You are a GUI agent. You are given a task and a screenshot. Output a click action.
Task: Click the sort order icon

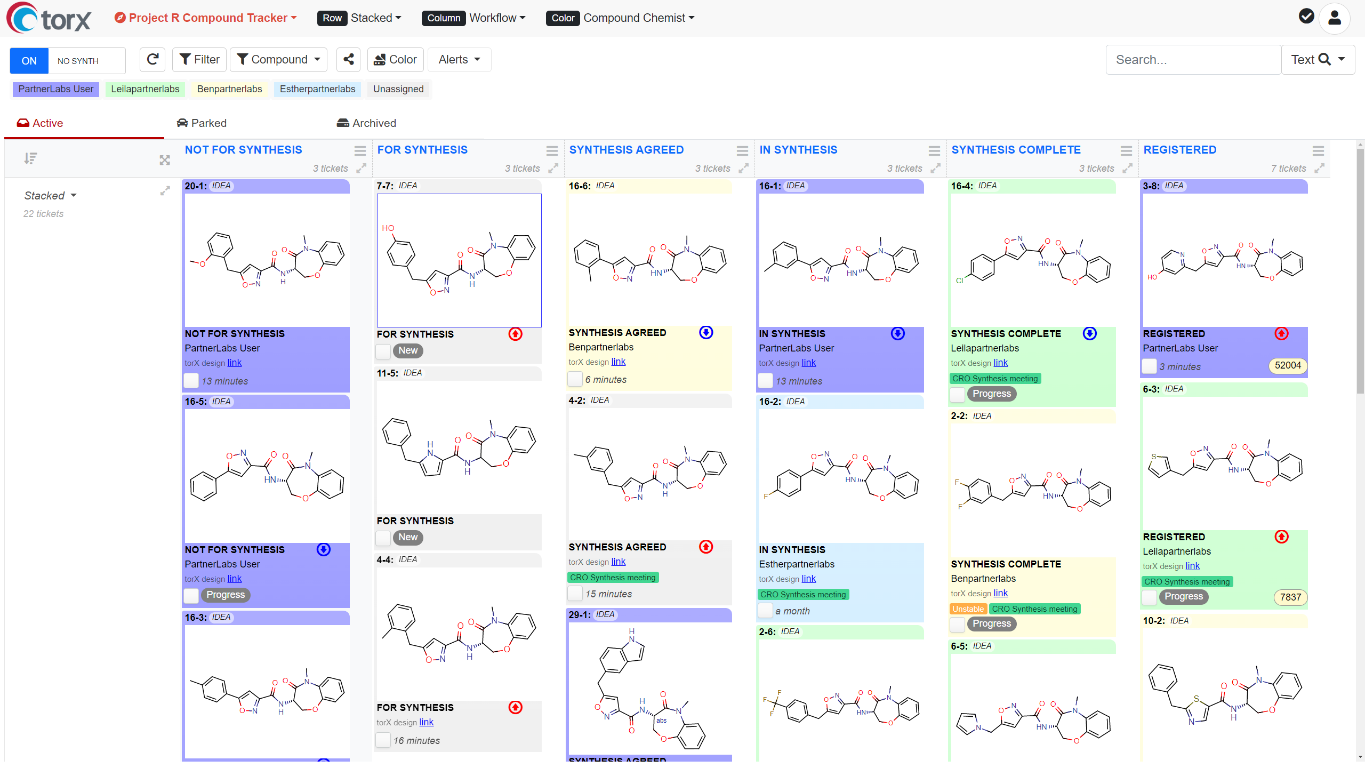(30, 158)
